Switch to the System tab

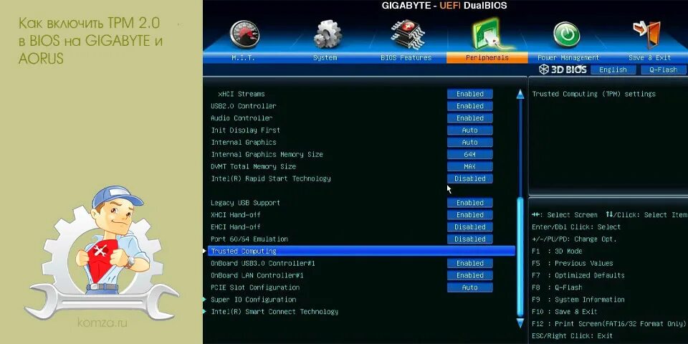pyautogui.click(x=325, y=57)
